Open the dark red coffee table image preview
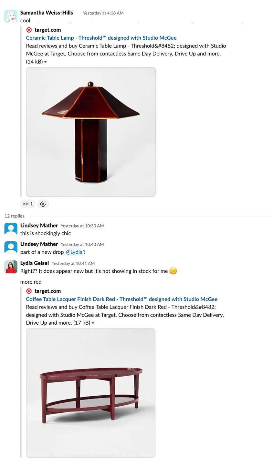The height and width of the screenshot is (466, 273). 90,393
